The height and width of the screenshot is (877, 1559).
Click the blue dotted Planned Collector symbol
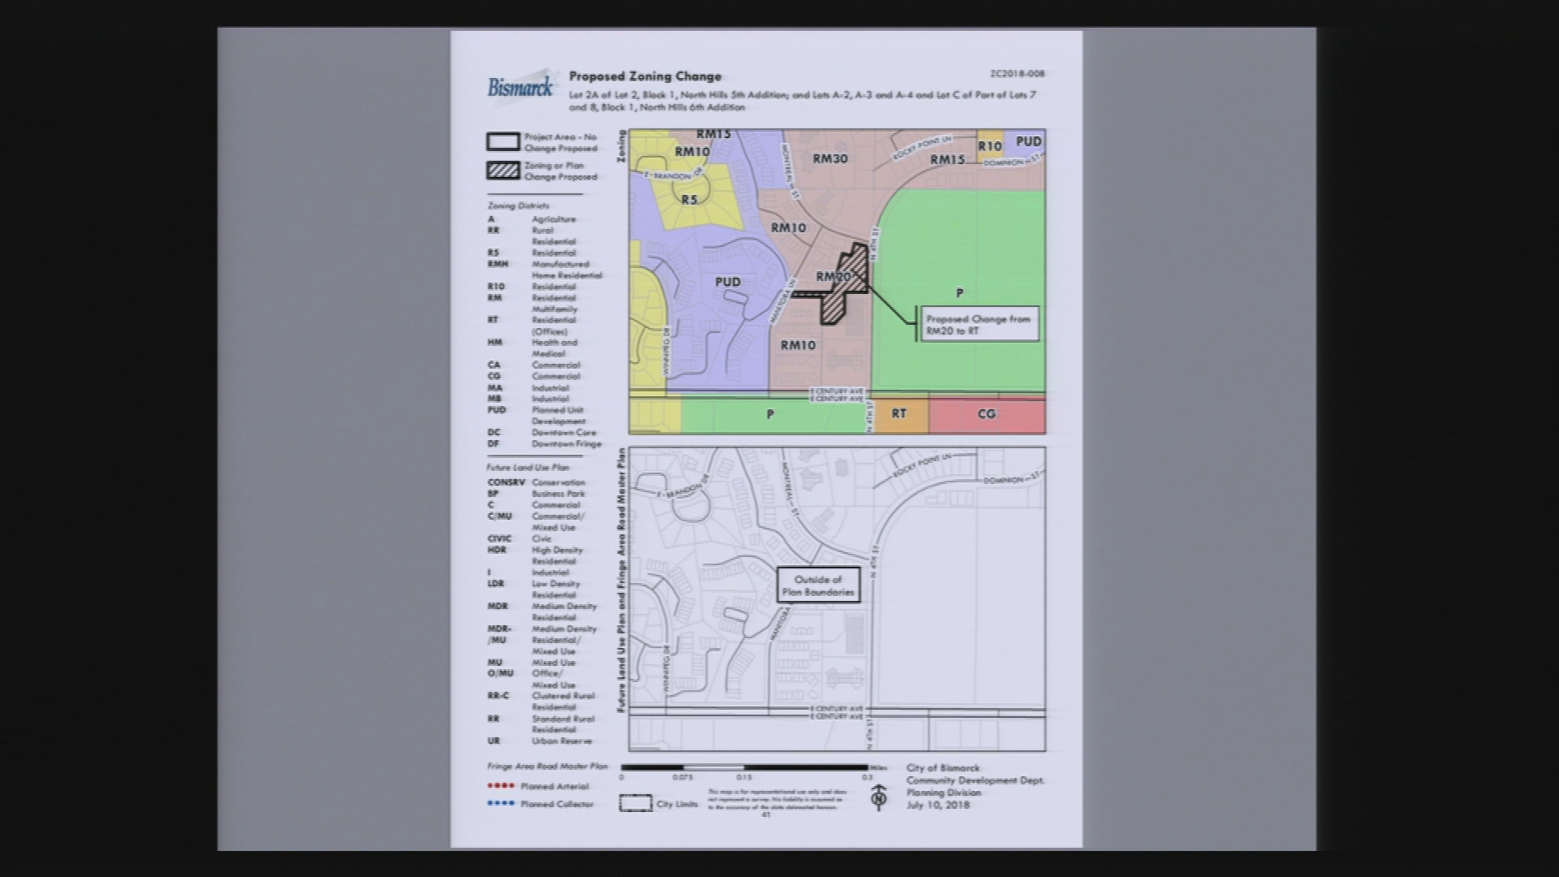(x=501, y=804)
